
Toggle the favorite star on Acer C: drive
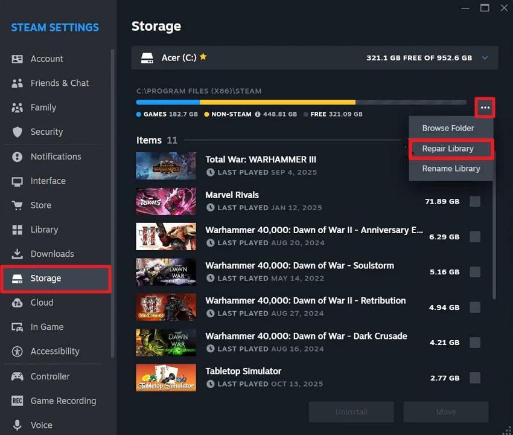(203, 56)
